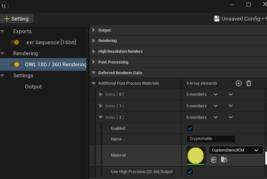Click the green plus Setting button
267x179 pixels.
[x=17, y=19]
